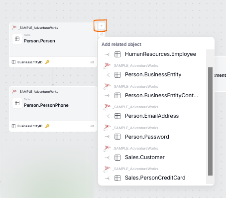This screenshot has height=198, width=226.
Task: Click BusinessEntityID column in Person.Person
Action: pos(30,62)
